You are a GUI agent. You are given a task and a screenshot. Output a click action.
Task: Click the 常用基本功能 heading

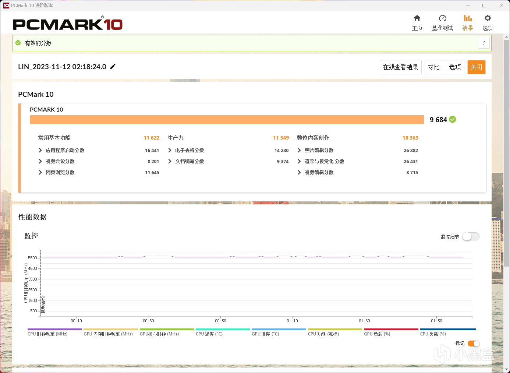coord(54,138)
